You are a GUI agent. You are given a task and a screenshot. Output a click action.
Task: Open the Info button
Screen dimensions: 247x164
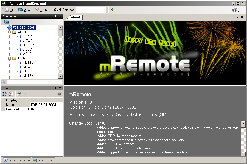coord(238,10)
